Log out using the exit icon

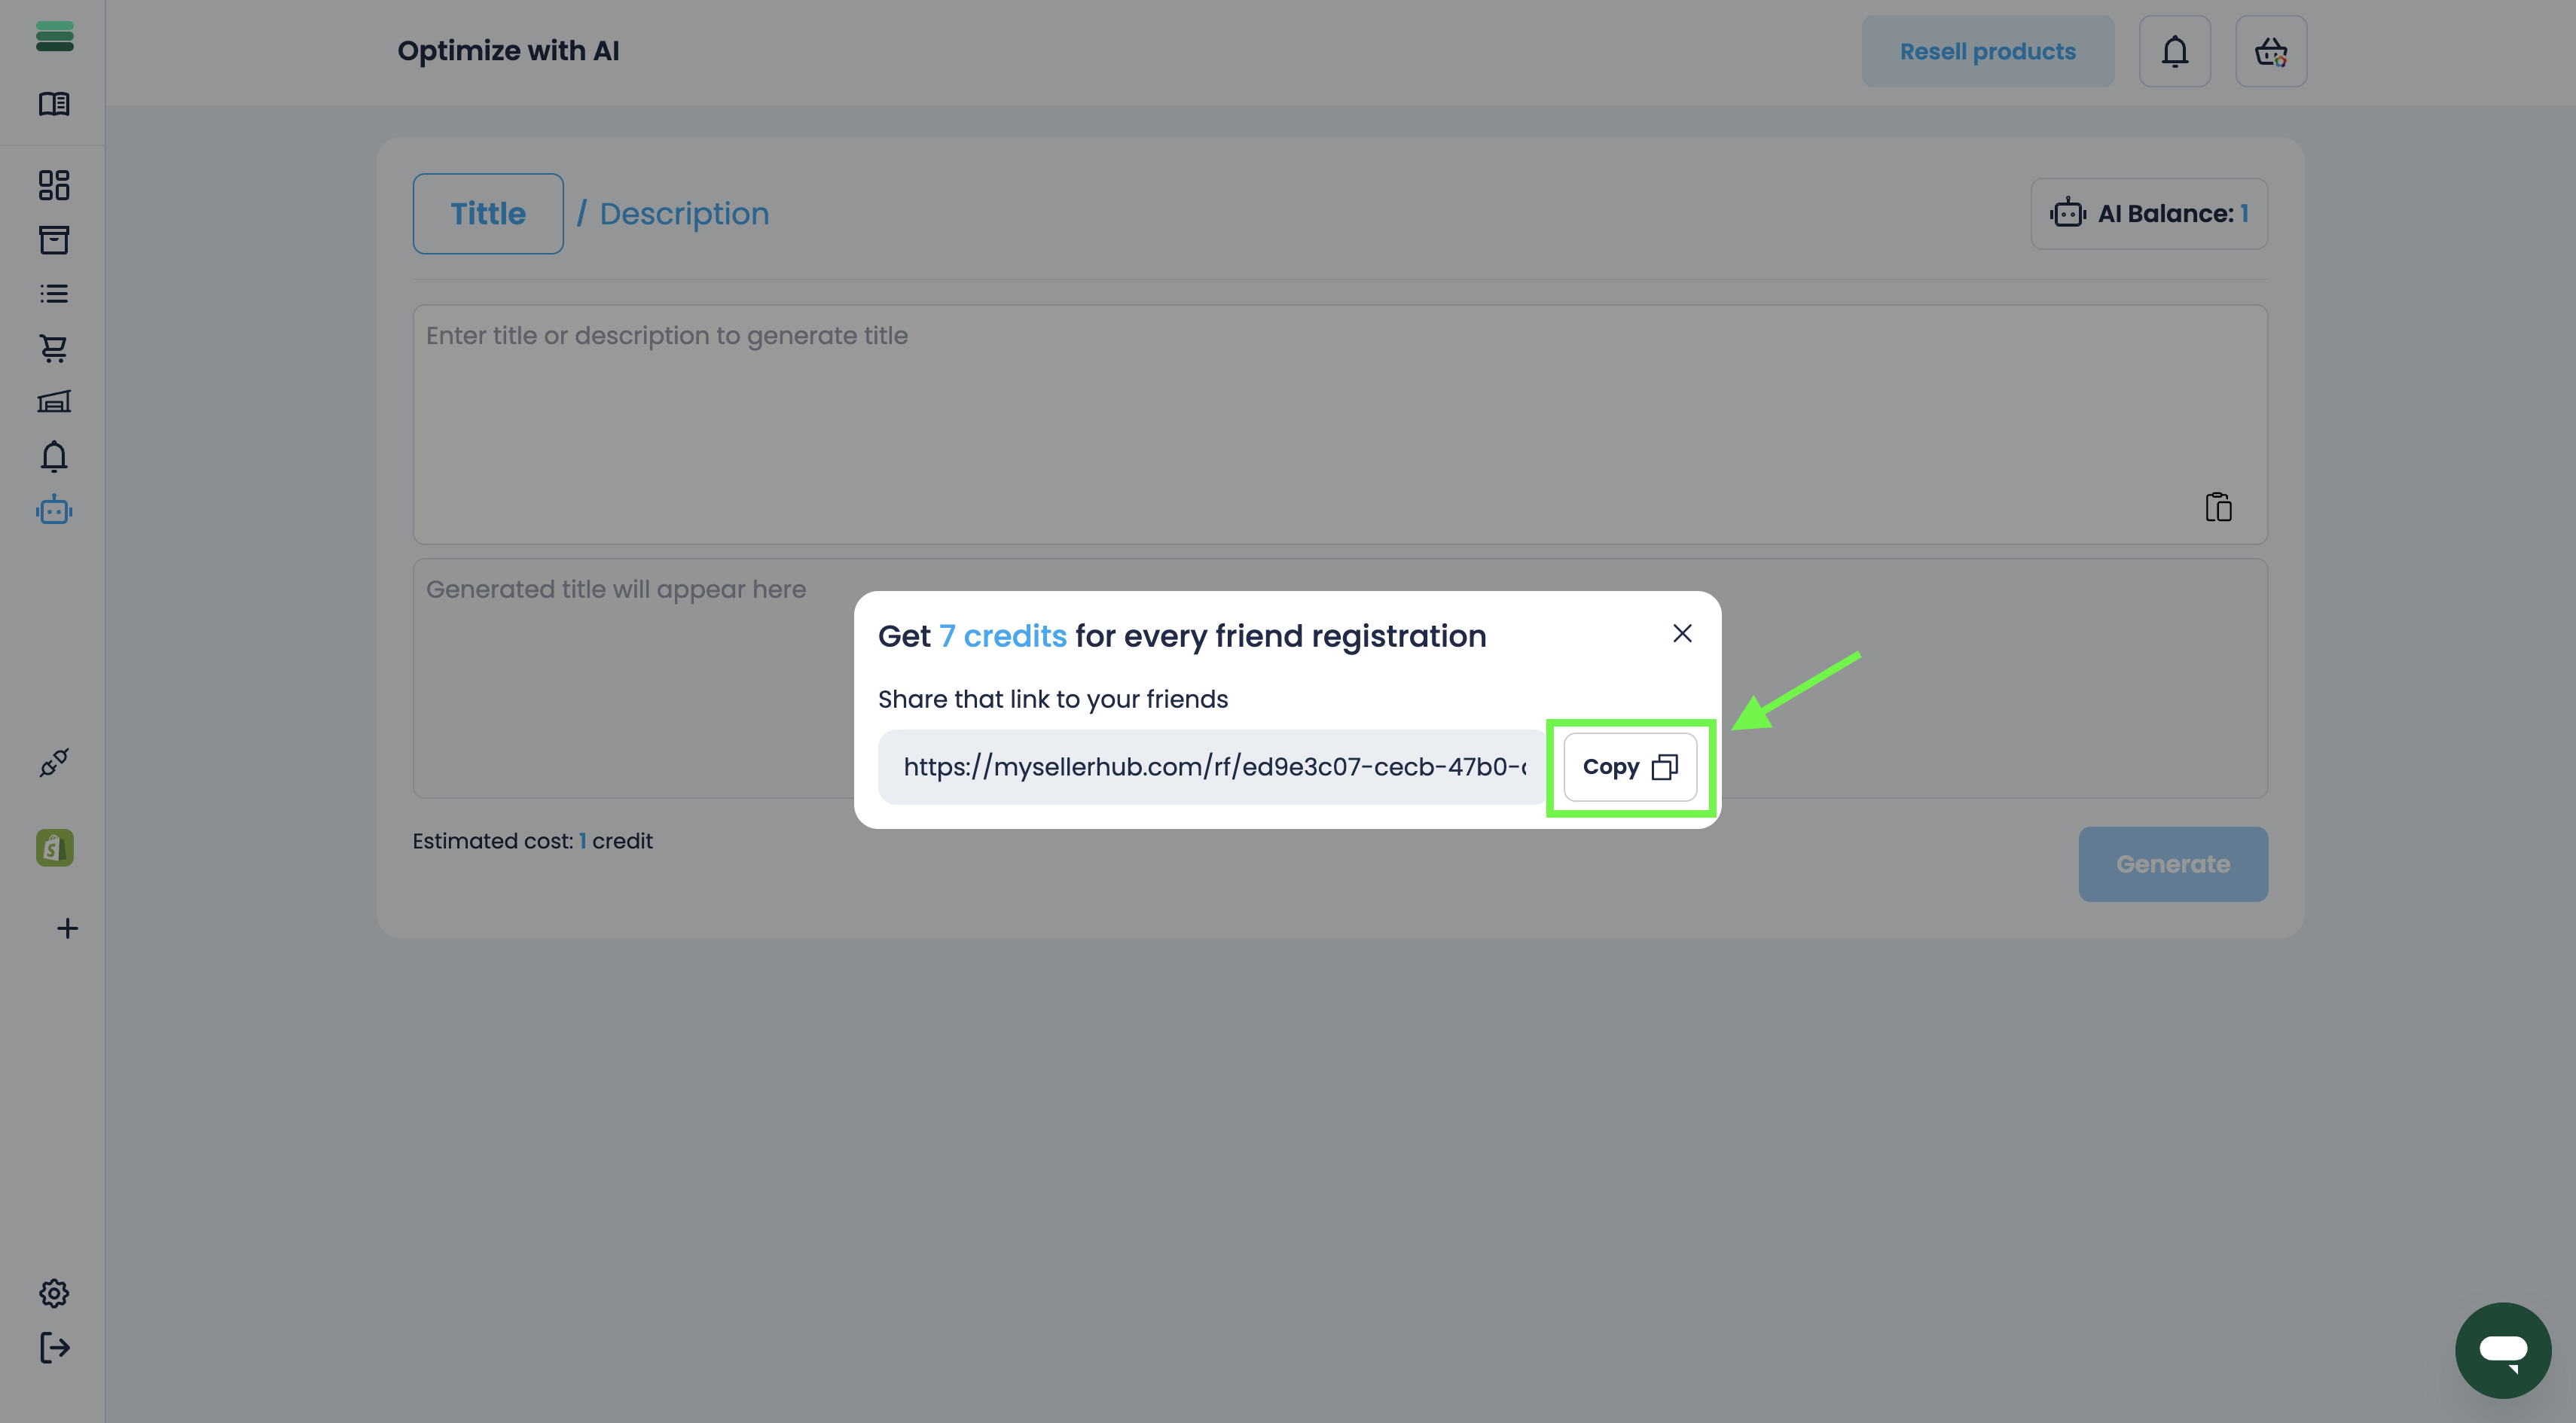point(54,1348)
